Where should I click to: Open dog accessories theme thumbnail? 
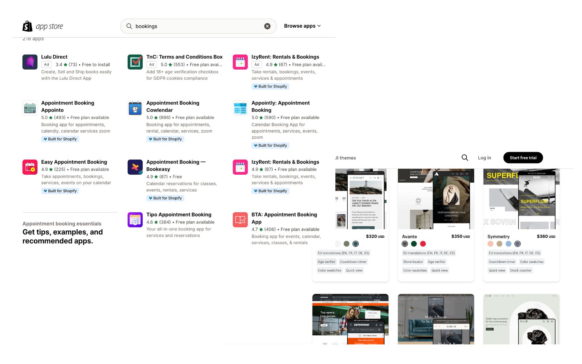click(x=521, y=319)
